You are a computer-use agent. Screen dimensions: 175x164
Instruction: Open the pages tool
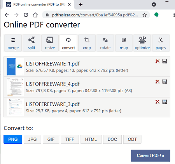pyautogui.click(x=161, y=43)
